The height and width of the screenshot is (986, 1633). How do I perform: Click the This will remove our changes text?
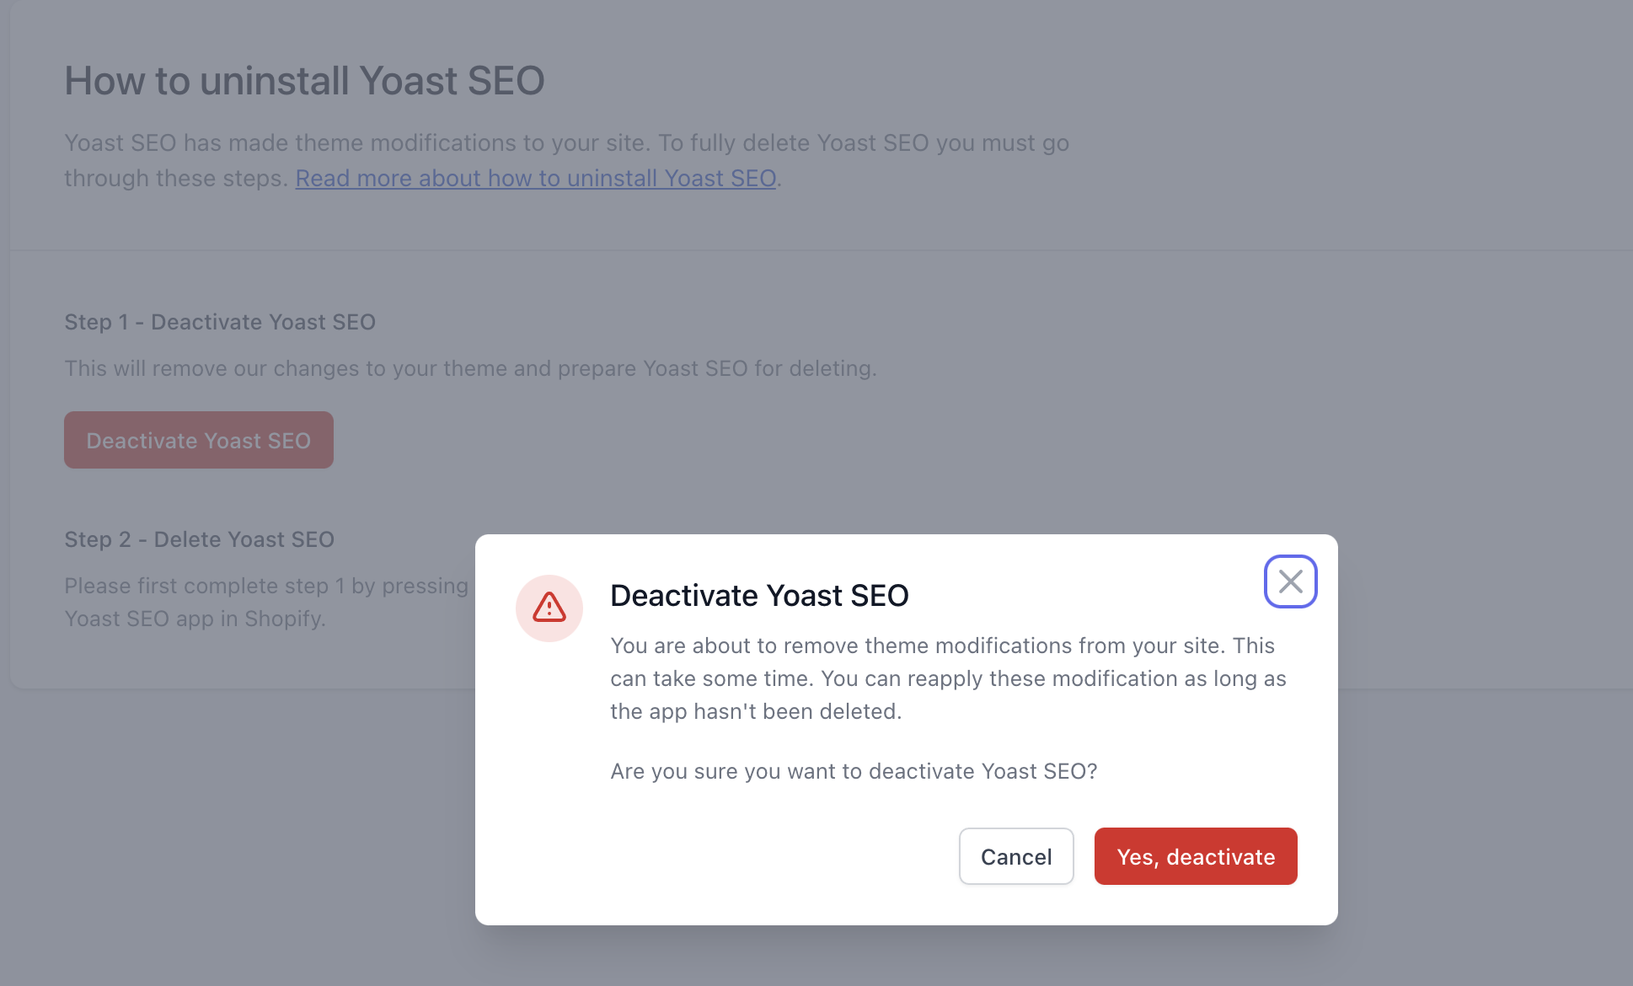[470, 368]
